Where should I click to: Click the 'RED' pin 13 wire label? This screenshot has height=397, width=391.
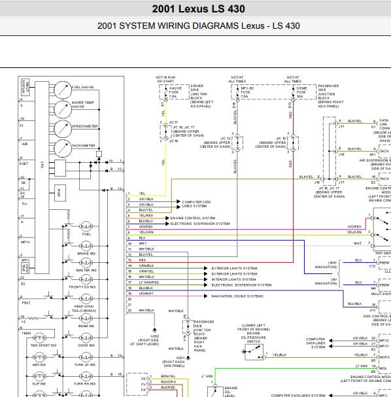click(143, 260)
